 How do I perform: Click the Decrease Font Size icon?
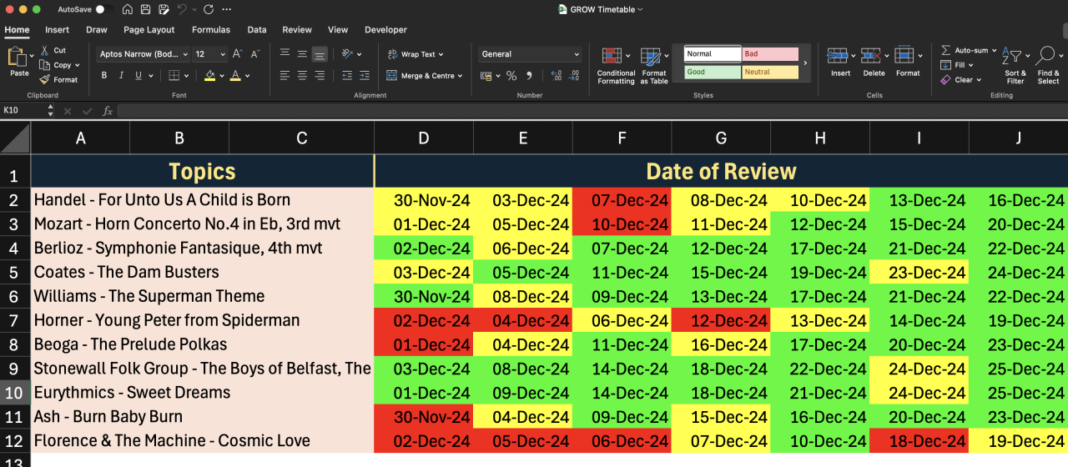[x=254, y=54]
